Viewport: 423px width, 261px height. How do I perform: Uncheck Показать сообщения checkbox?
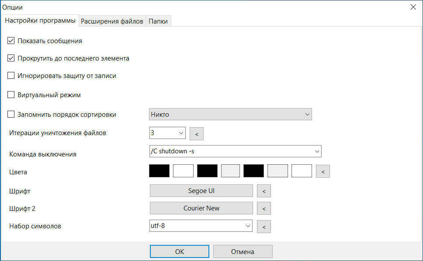point(11,41)
